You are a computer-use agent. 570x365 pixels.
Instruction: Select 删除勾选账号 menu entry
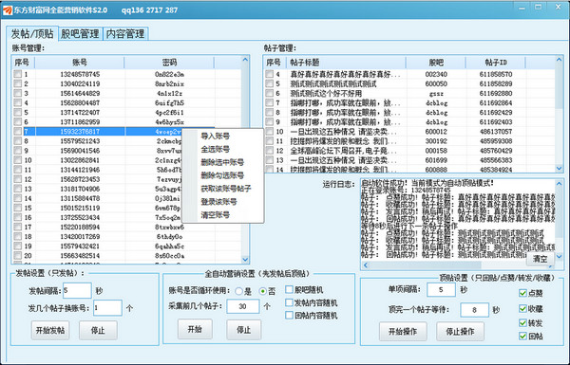(x=222, y=175)
